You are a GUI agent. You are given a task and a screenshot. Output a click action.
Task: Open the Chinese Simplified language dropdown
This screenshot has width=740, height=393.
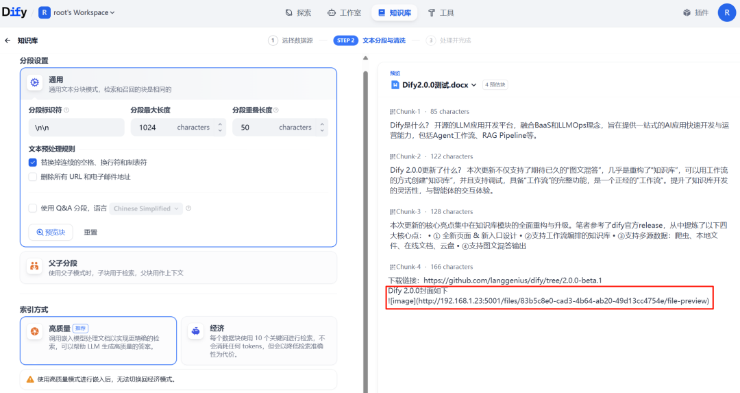pos(146,209)
